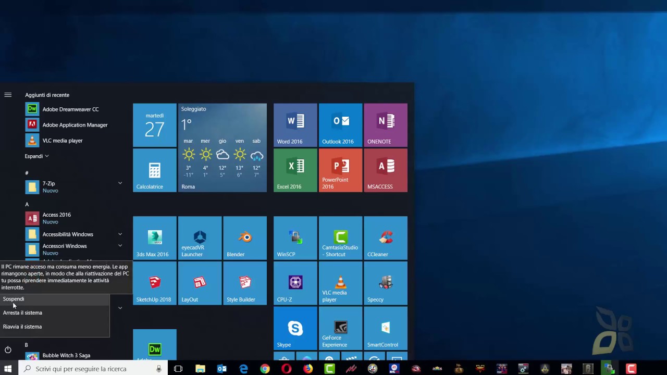Screen dimensions: 667x375
Task: Open the calendar tile showing martedì 27
Action: [x=155, y=125]
